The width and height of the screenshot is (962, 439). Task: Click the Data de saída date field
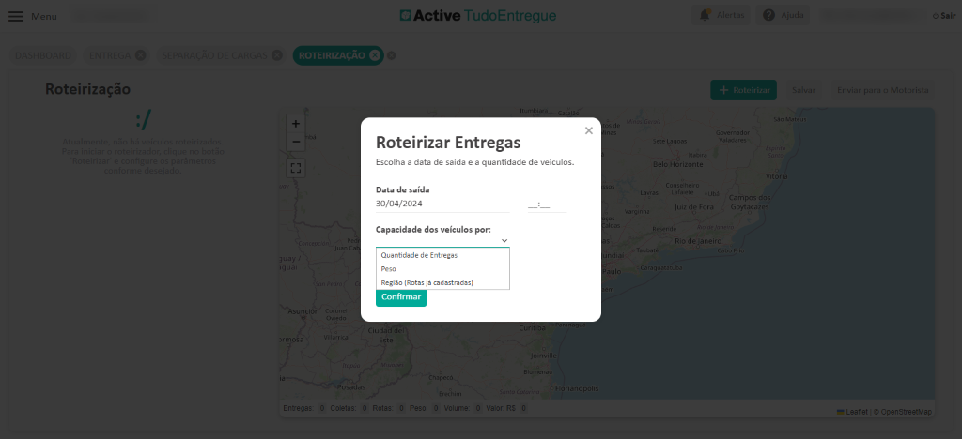(442, 204)
